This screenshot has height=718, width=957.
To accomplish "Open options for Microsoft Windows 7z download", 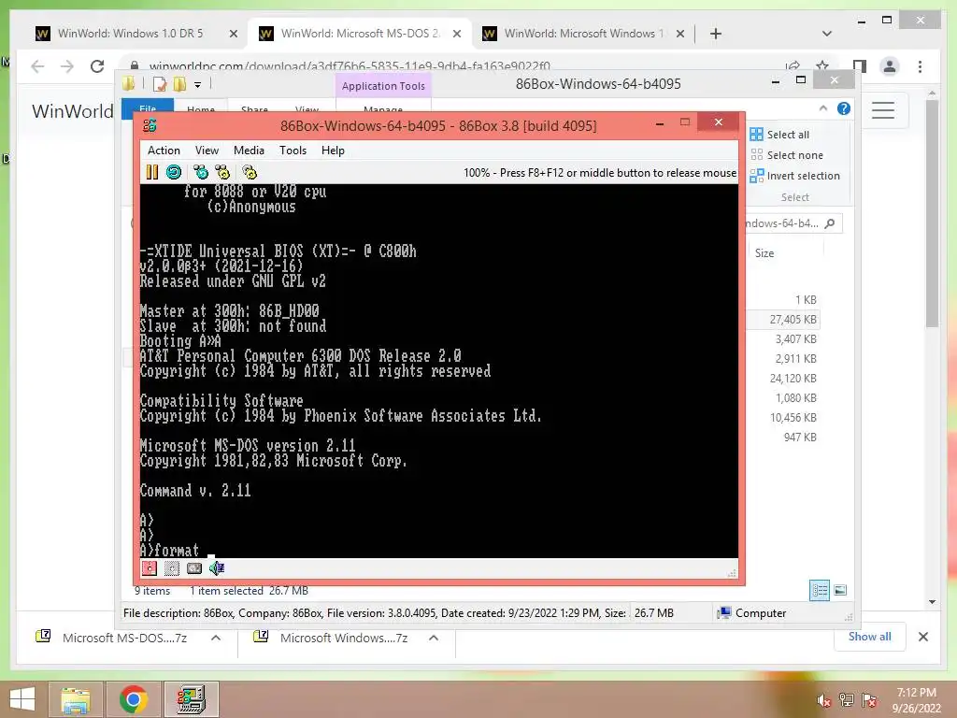I will click(434, 638).
